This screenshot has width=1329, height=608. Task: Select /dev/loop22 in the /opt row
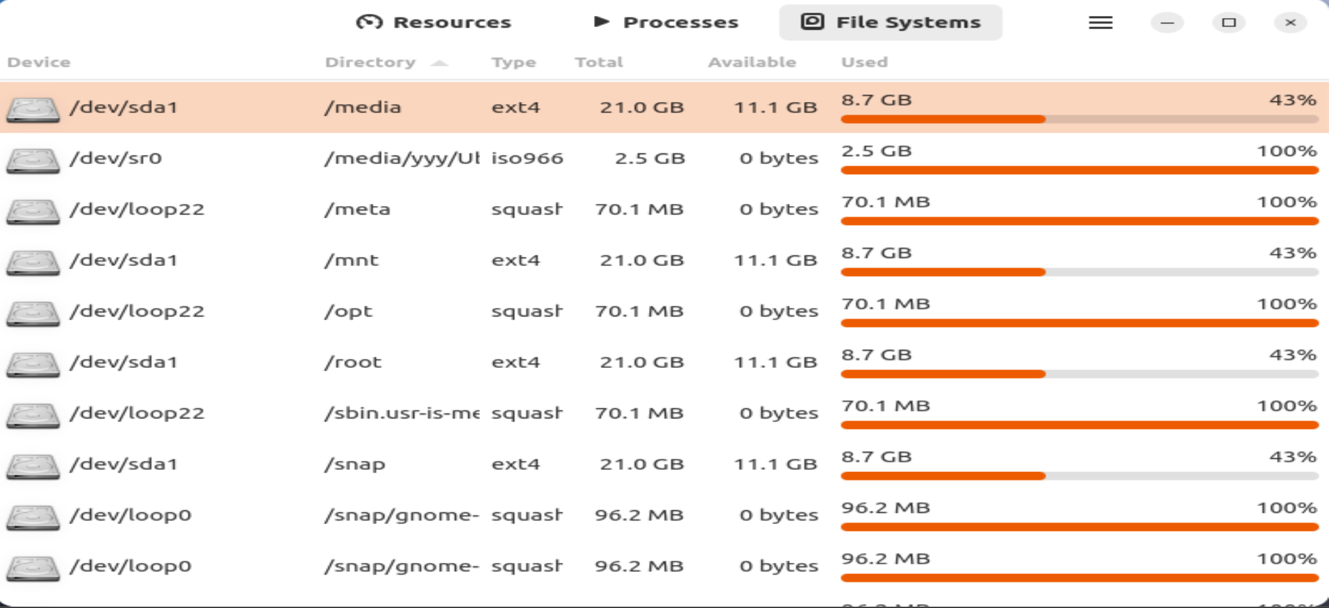(137, 312)
